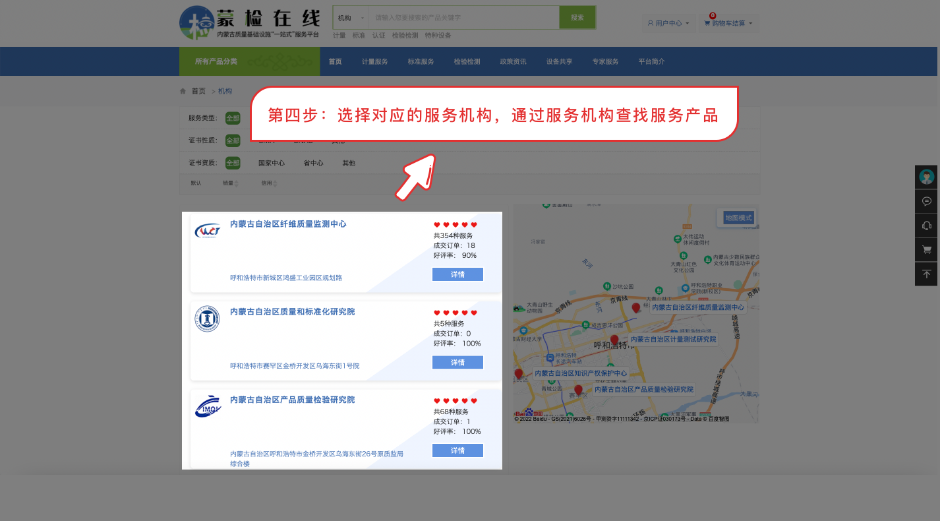Click the 产品质量检验研究院 logo thumbnail
This screenshot has width=940, height=521.
click(x=208, y=407)
